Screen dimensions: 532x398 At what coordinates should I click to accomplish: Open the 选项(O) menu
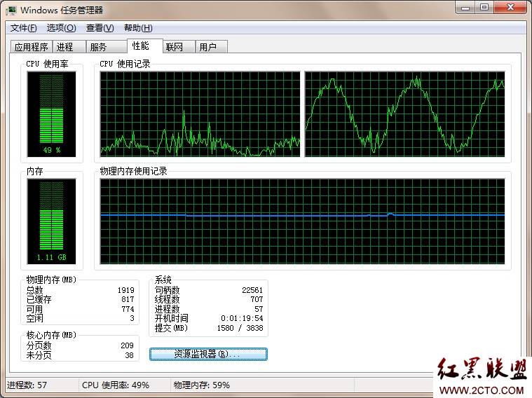point(62,28)
